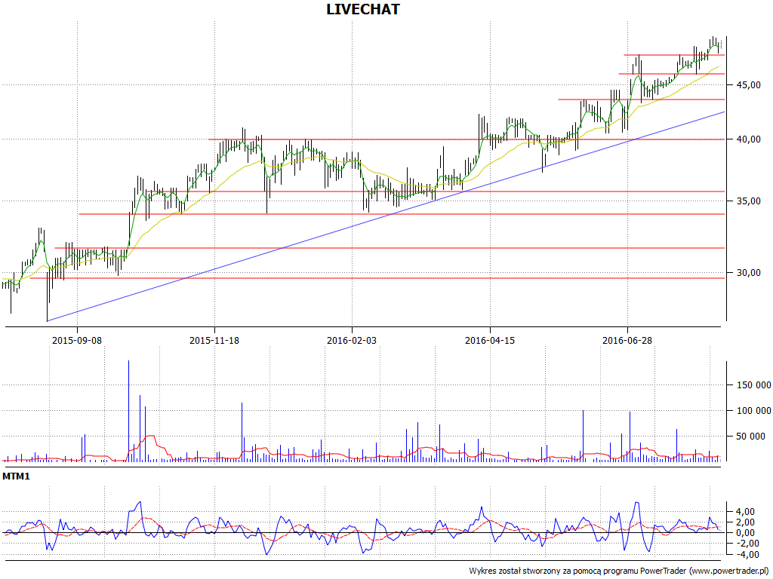The width and height of the screenshot is (773, 579).
Task: Select the 2016-02-03 date label
Action: click(352, 340)
